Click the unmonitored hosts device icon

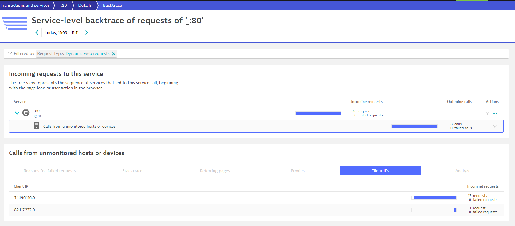tap(37, 126)
